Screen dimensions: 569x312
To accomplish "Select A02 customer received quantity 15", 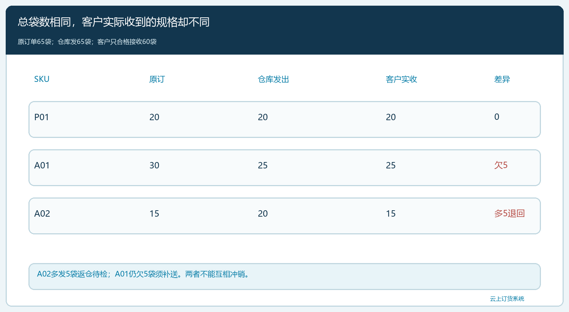I will (x=391, y=213).
